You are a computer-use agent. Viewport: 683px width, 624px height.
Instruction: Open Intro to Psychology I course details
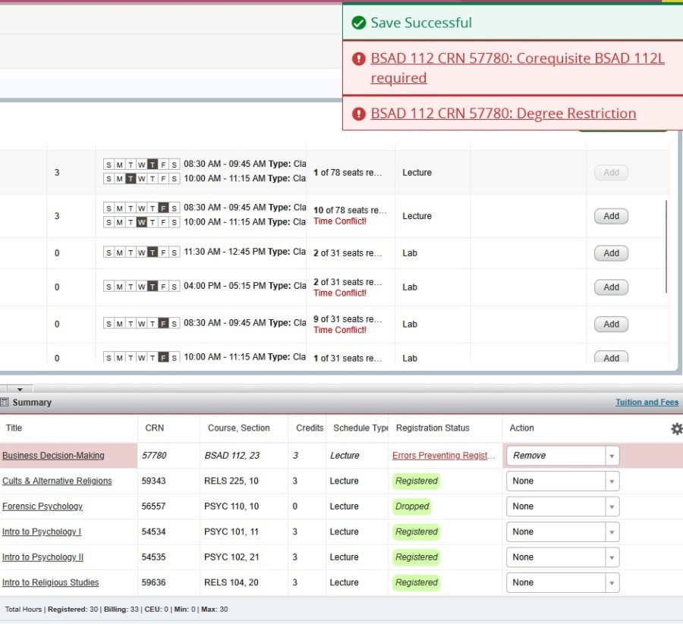[x=42, y=532]
